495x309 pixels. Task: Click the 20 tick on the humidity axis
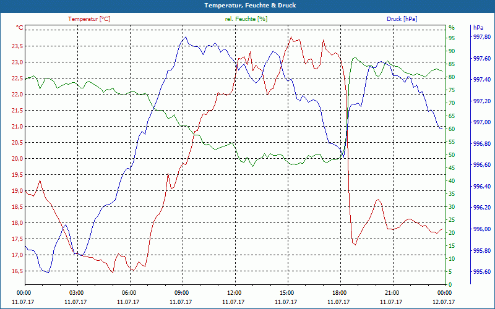pyautogui.click(x=452, y=233)
